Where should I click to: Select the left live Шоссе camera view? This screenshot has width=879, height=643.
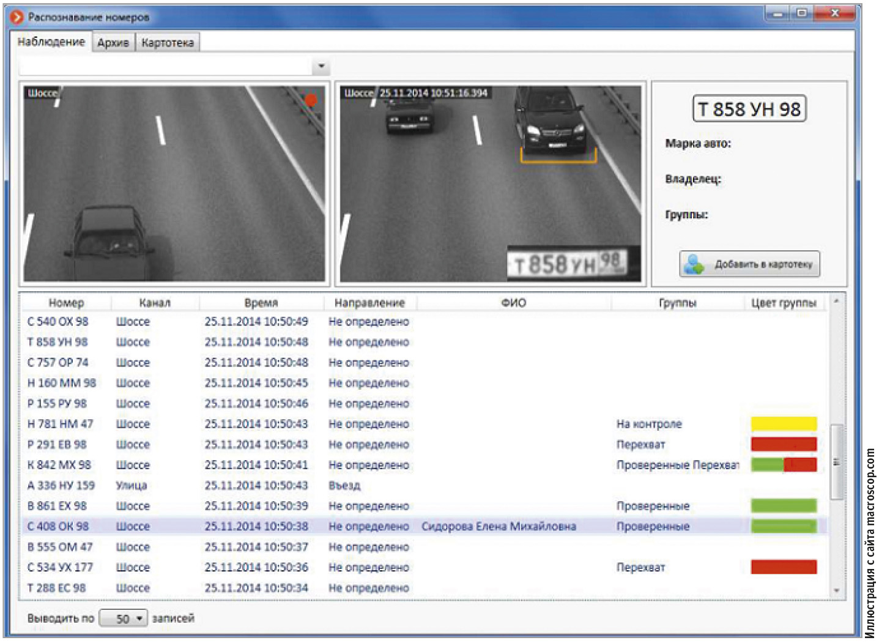click(x=174, y=184)
